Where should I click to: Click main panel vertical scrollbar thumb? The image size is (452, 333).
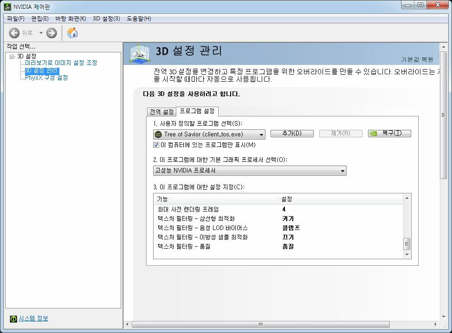443,115
